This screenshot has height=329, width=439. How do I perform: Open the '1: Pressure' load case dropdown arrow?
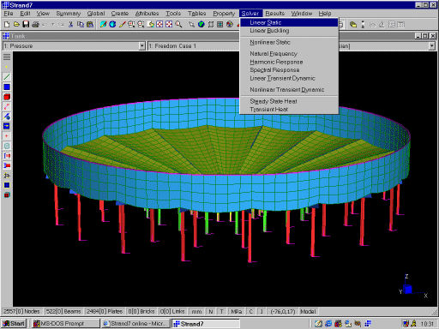pos(142,46)
